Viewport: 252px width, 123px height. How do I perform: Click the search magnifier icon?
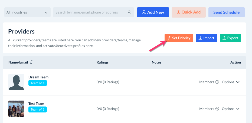(129, 12)
